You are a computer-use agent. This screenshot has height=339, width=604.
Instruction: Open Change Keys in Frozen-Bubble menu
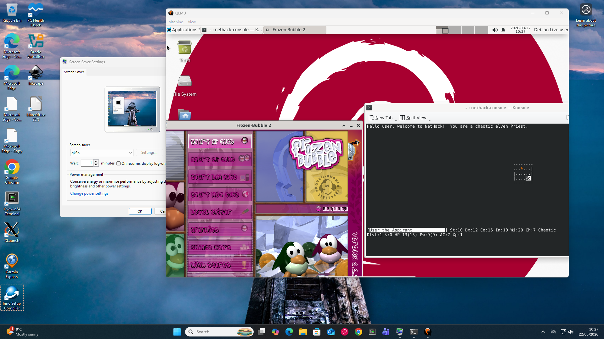[x=220, y=247]
